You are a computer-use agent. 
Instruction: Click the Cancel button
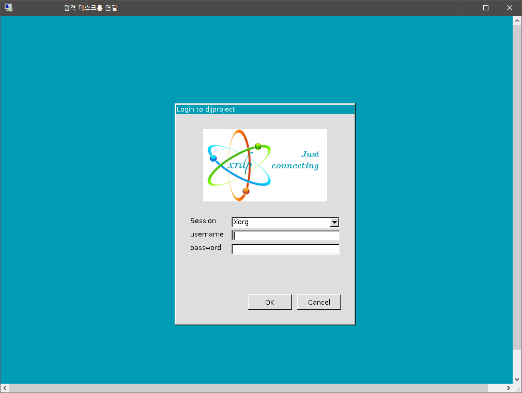(x=319, y=302)
